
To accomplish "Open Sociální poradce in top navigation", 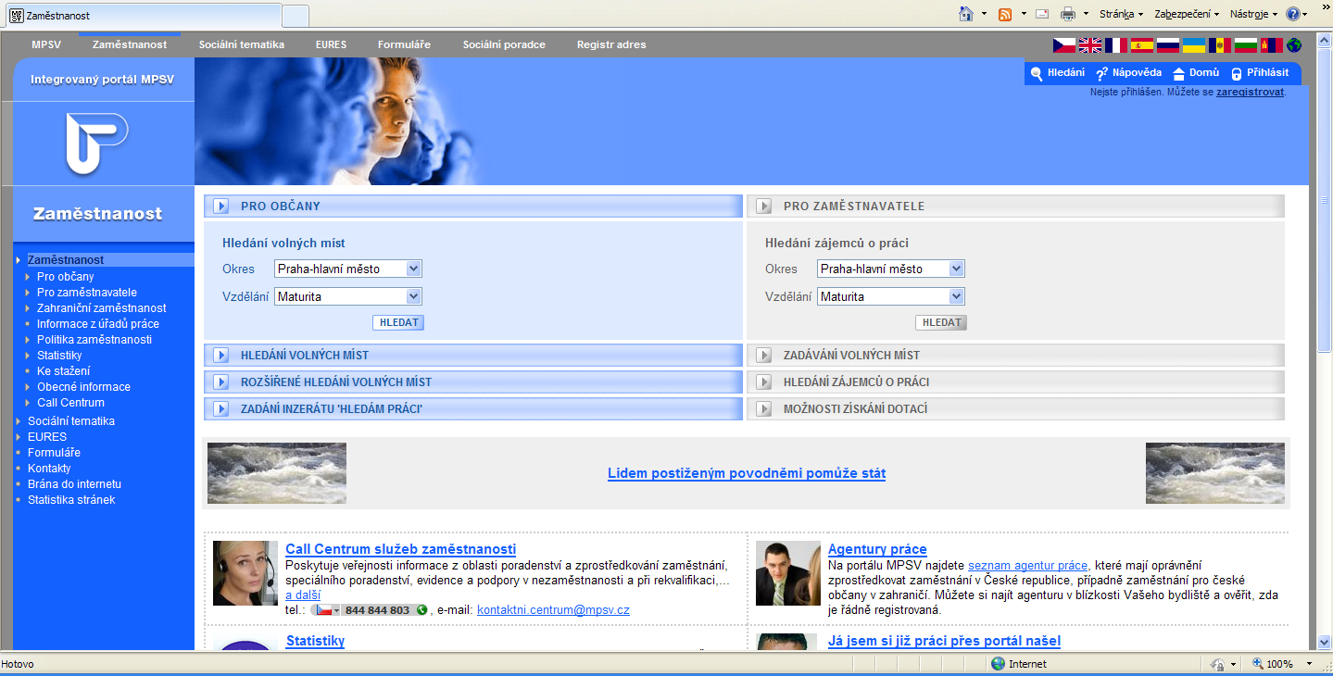I will click(504, 44).
